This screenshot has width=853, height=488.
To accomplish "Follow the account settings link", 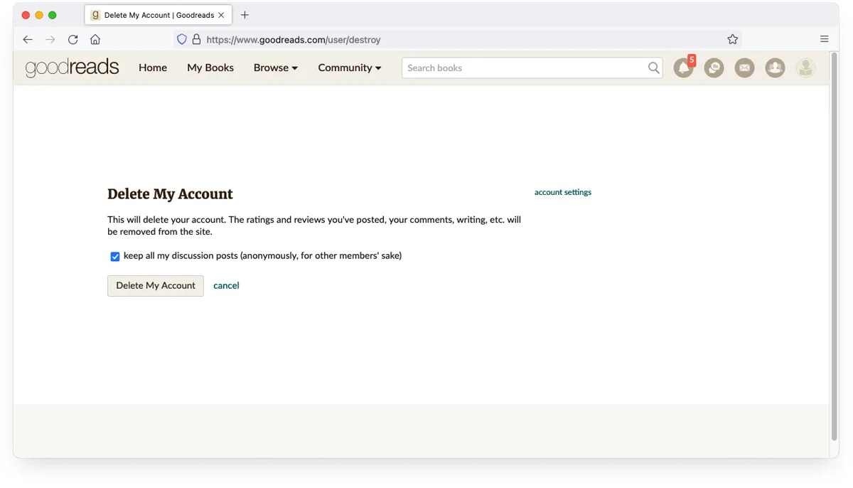I will (x=563, y=192).
